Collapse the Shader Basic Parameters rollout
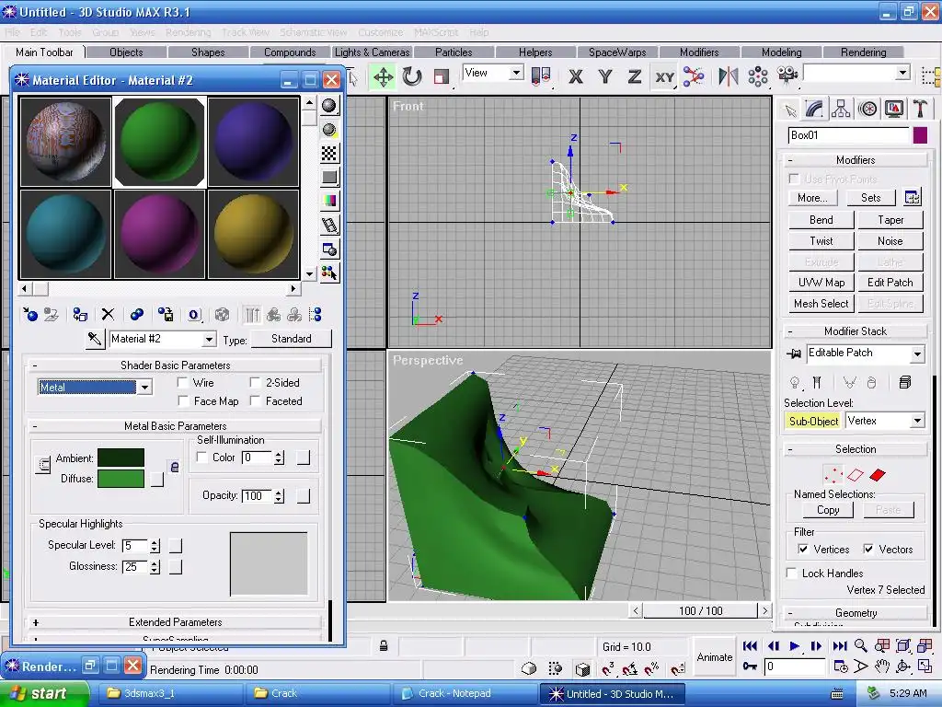942x707 pixels. [x=175, y=365]
